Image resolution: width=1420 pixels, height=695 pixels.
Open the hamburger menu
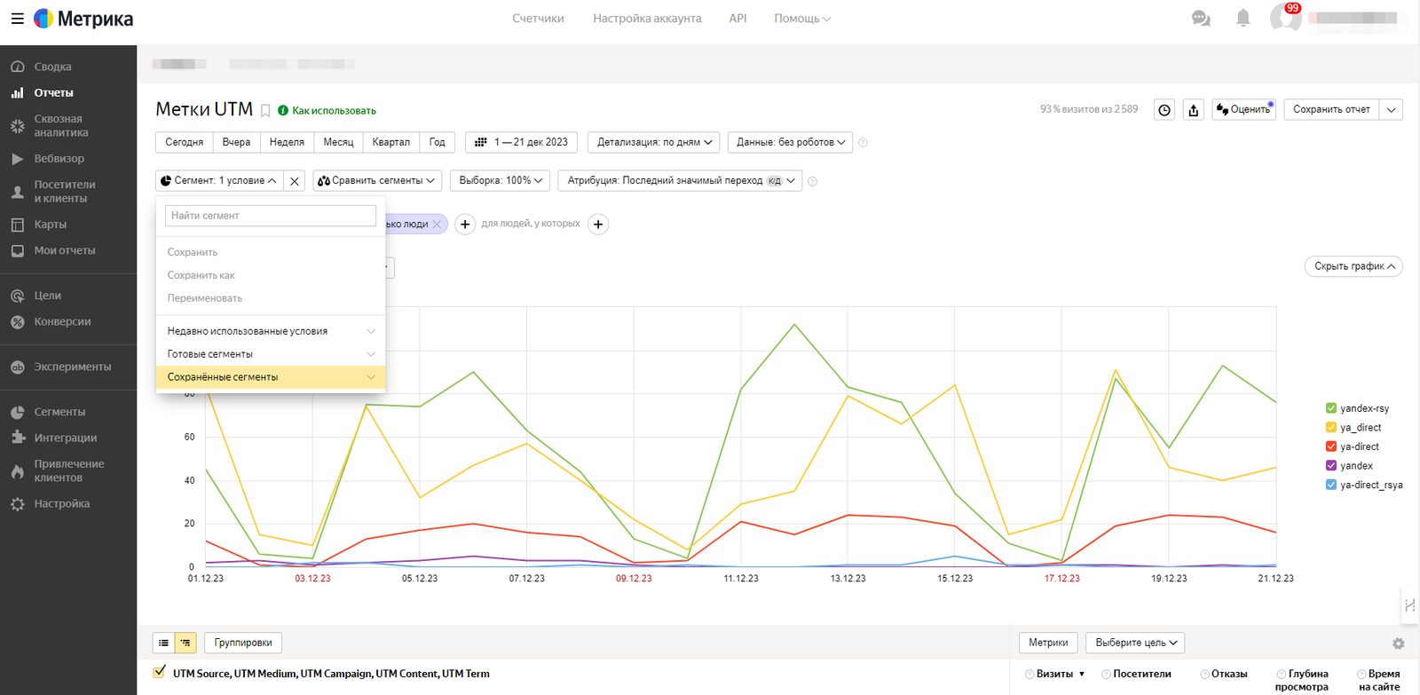(x=17, y=19)
